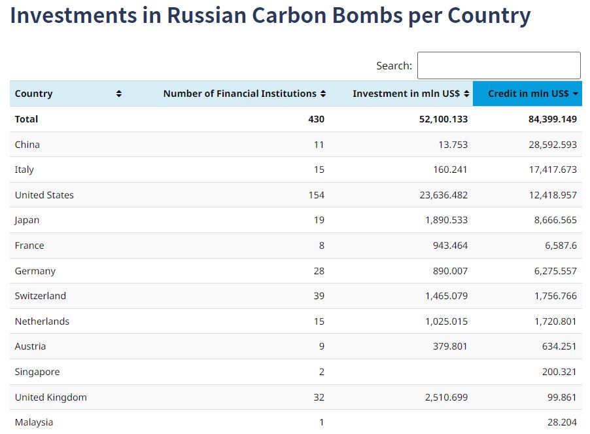Select United Kingdom in the Country column

[51, 397]
